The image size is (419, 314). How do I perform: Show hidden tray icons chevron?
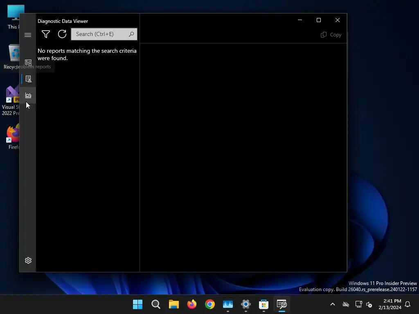333,304
